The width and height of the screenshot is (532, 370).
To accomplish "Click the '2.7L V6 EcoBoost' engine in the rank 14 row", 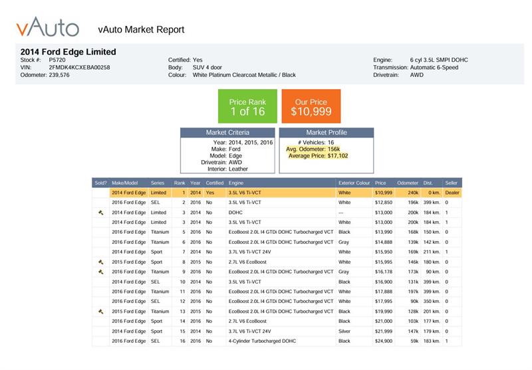I will click(247, 322).
